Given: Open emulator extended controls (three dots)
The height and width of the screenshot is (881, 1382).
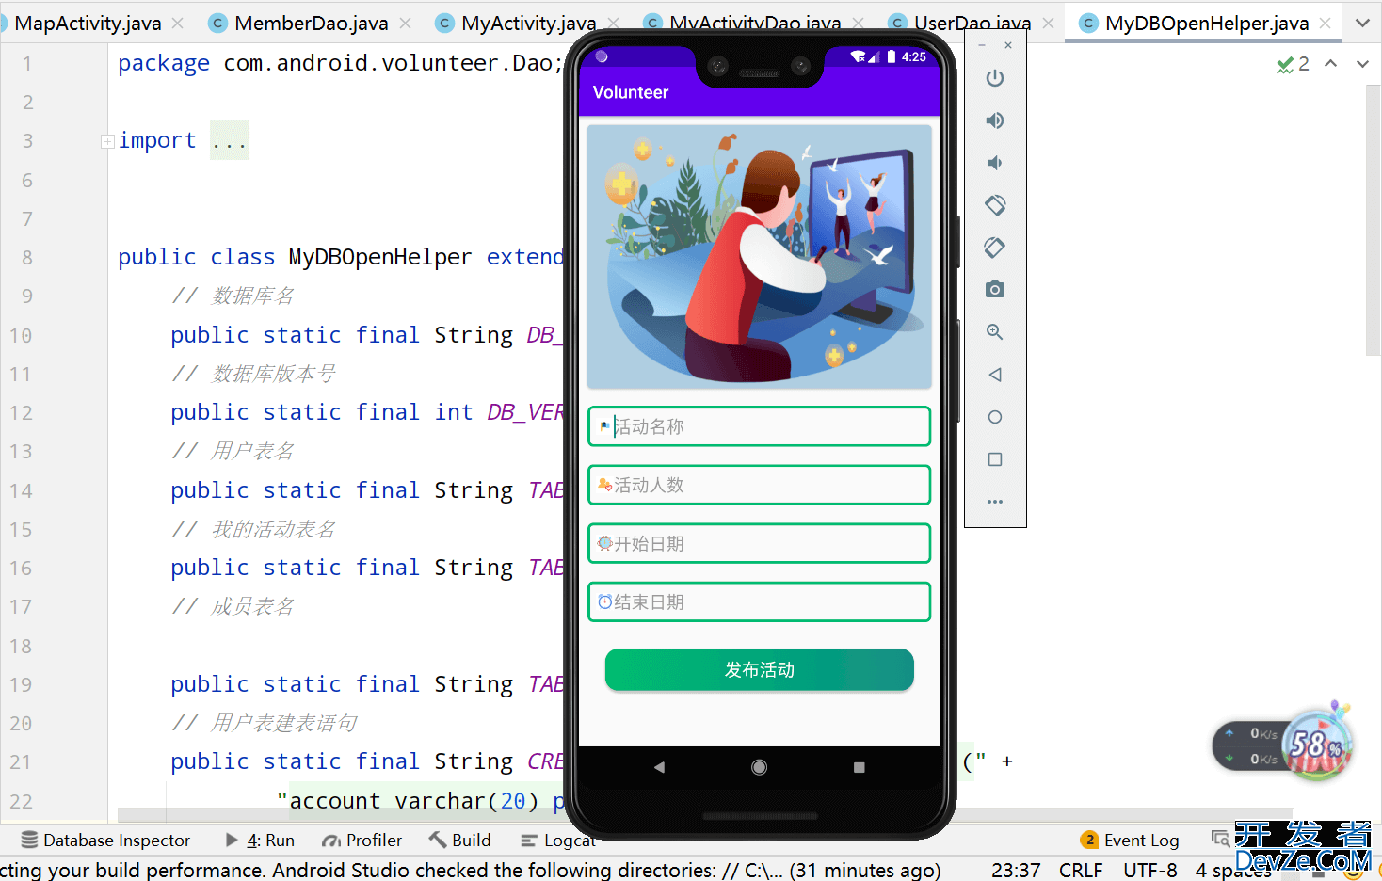Looking at the screenshot, I should point(995,502).
